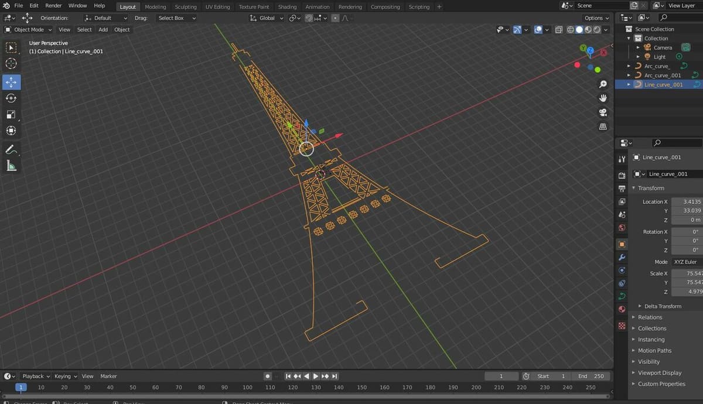The image size is (703, 404).
Task: Open the Object Data curve properties tab
Action: pyautogui.click(x=622, y=296)
